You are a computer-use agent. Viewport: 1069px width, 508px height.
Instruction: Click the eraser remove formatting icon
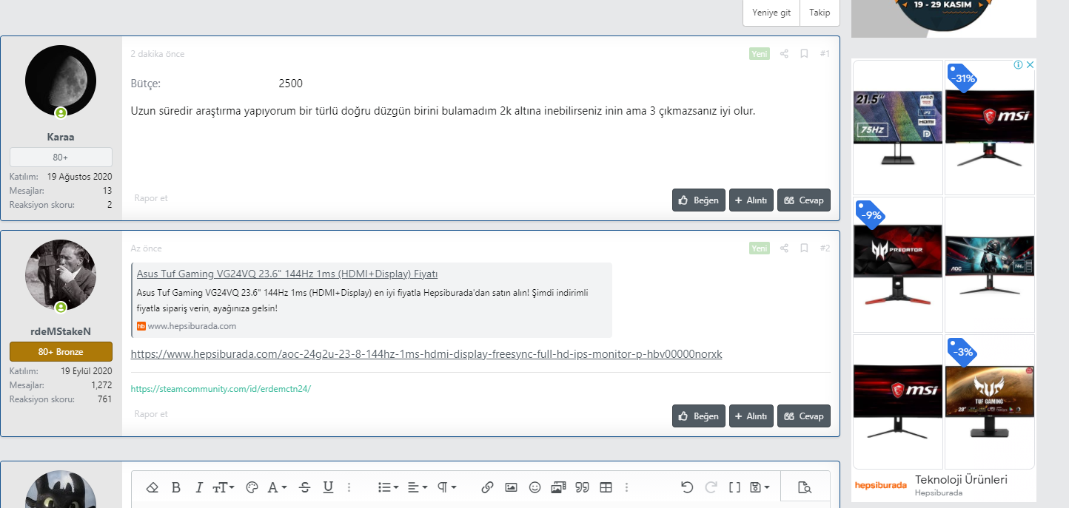[x=153, y=487]
